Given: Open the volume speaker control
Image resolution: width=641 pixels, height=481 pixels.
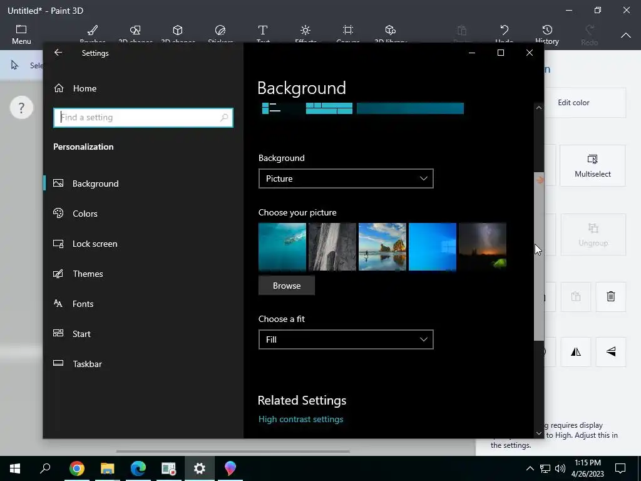Looking at the screenshot, I should click(x=560, y=468).
